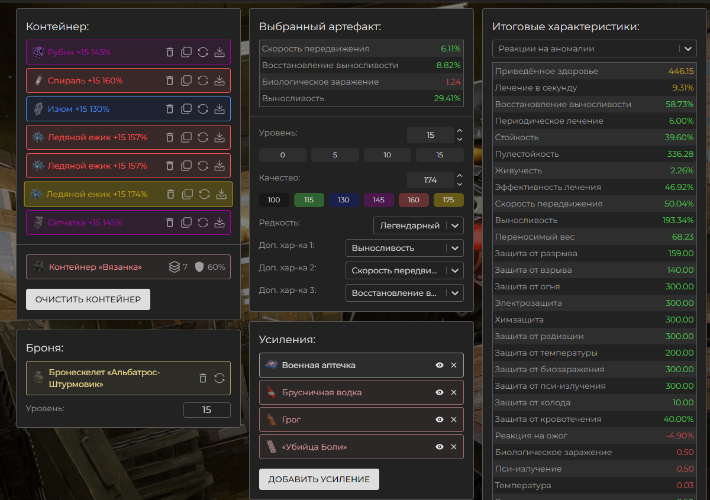Toggle the «Убийца Боли» eye icon
Viewport: 710px width, 500px height.
click(440, 447)
